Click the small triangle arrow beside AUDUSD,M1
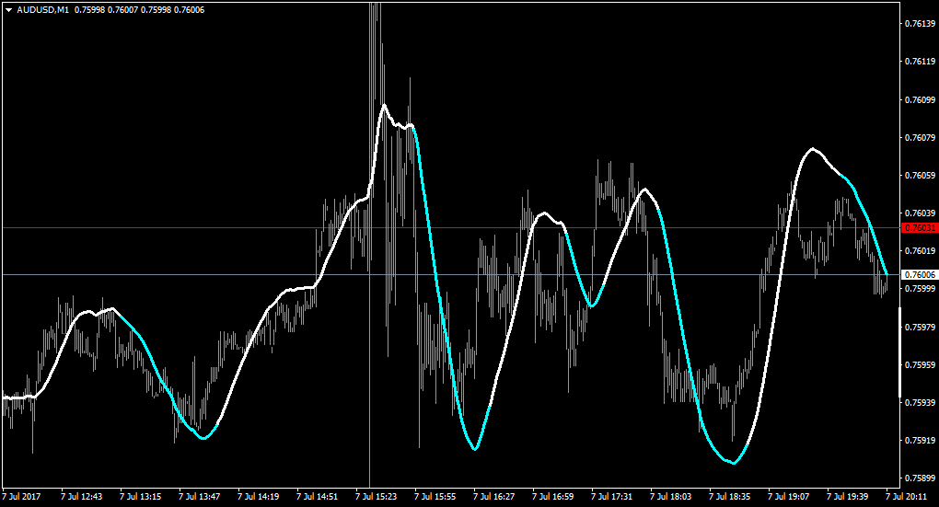Image resolution: width=939 pixels, height=507 pixels. click(x=8, y=10)
